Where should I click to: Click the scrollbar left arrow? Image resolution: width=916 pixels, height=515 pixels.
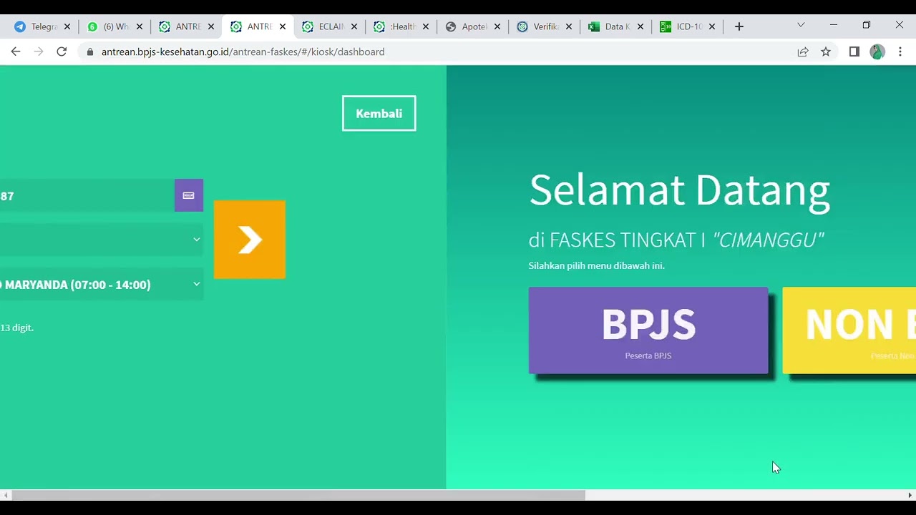pyautogui.click(x=6, y=495)
